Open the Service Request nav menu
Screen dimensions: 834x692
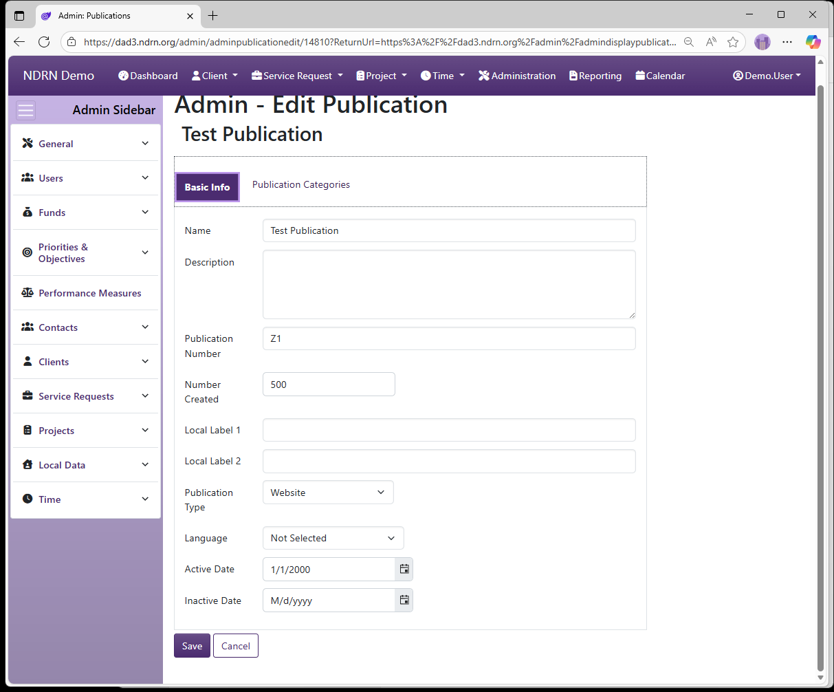pyautogui.click(x=297, y=76)
